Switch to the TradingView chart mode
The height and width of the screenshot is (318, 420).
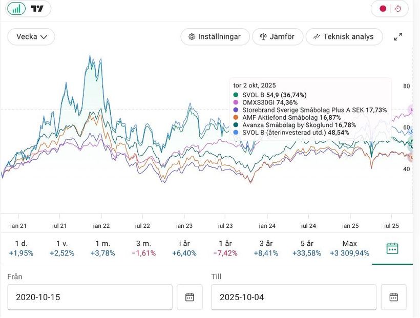coord(37,9)
